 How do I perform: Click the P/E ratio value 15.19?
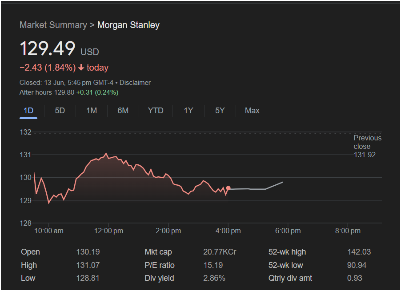[x=213, y=265]
